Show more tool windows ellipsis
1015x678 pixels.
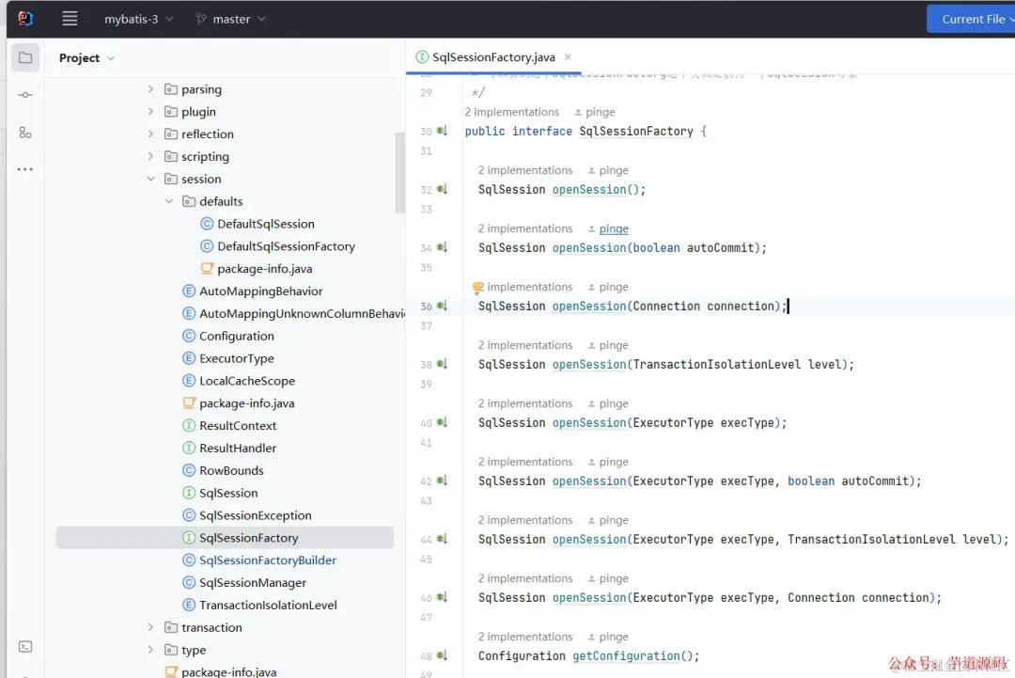25,169
